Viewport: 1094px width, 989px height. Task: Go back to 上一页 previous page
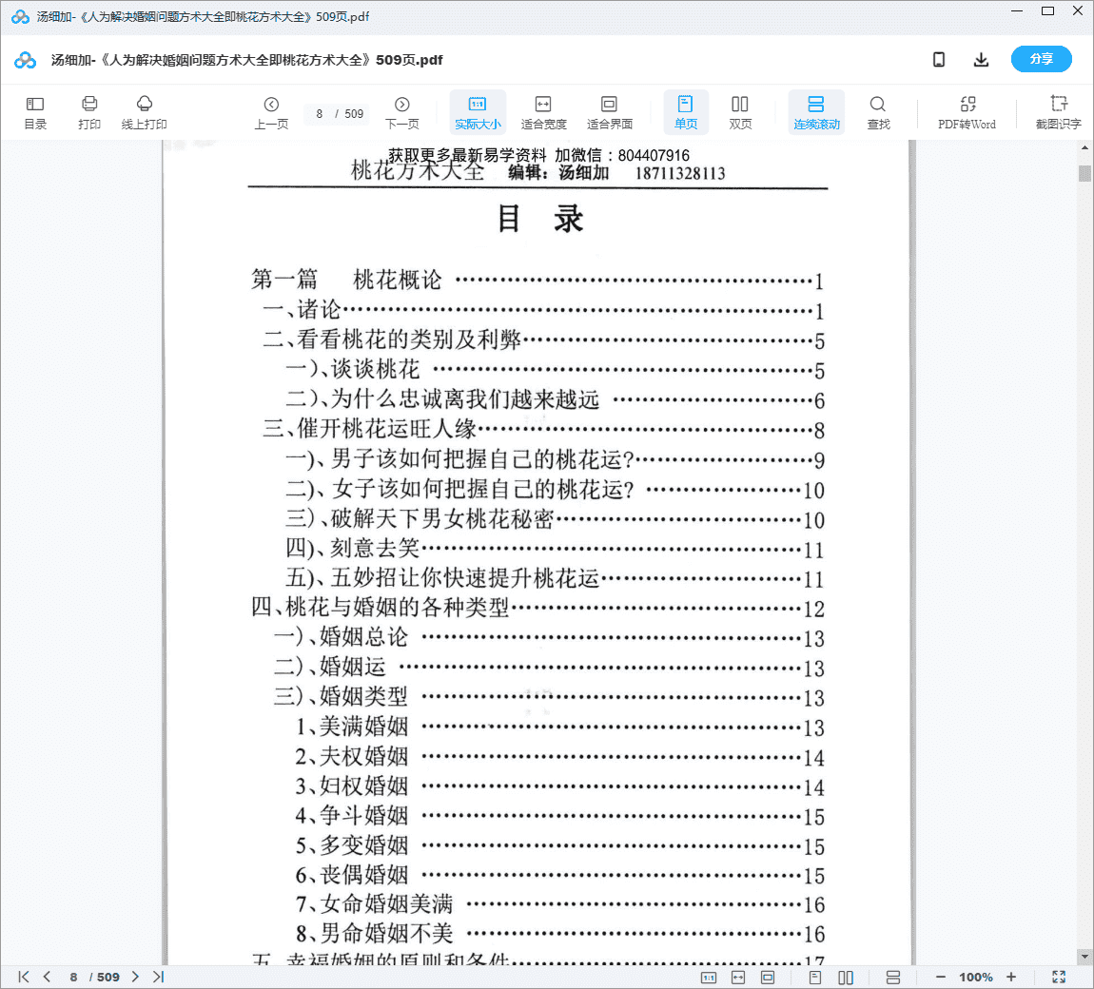point(271,112)
